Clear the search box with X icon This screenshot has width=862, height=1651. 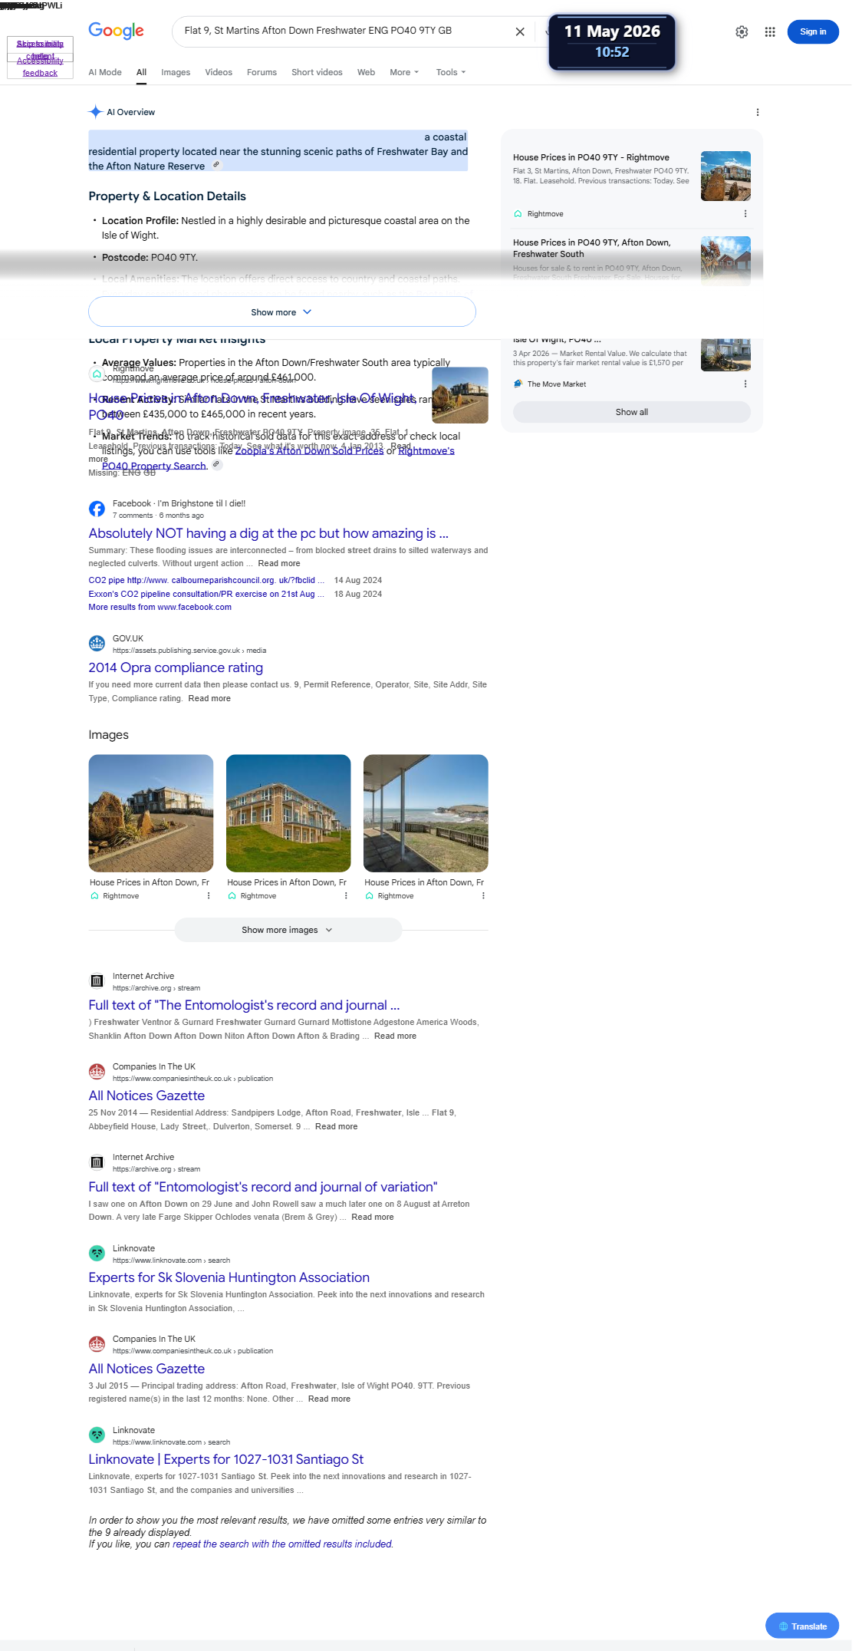520,31
